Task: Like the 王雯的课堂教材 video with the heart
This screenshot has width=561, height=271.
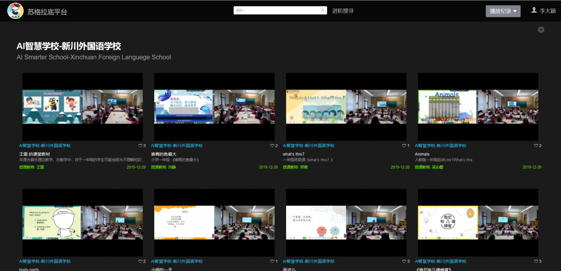Action: tap(140, 146)
